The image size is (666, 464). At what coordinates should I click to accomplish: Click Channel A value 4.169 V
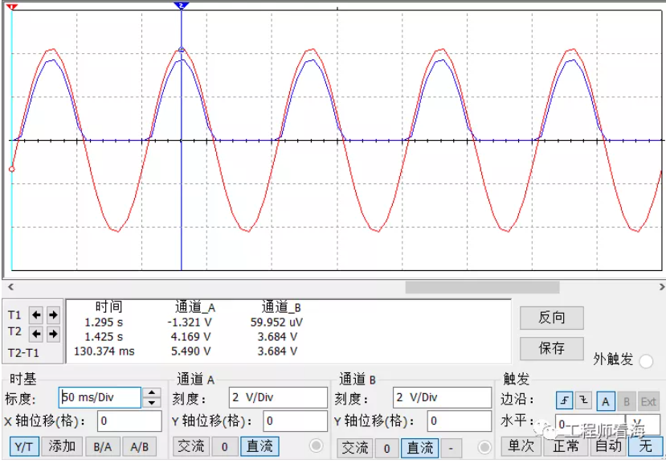[x=190, y=337]
